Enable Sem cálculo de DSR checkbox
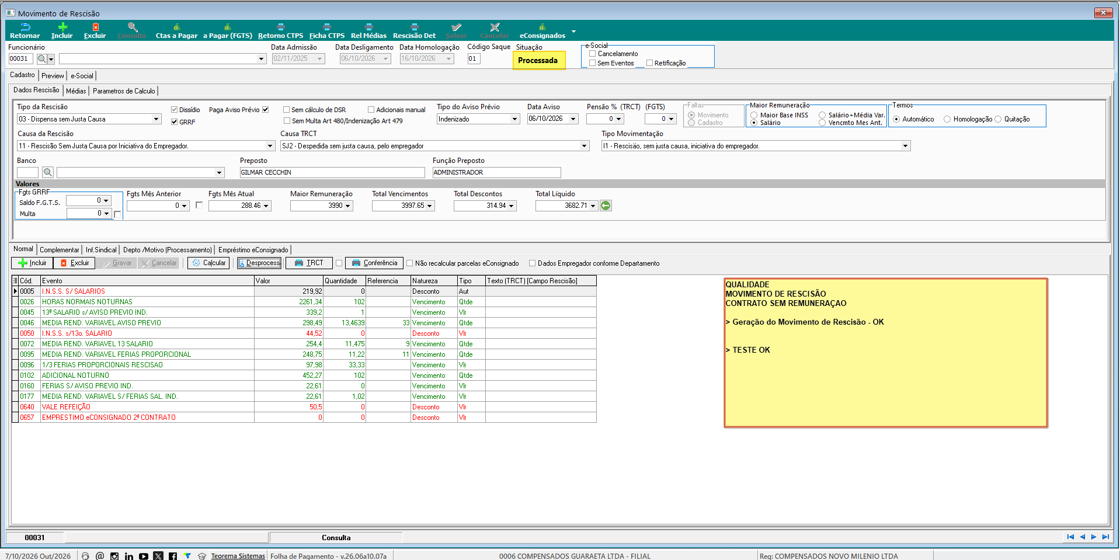This screenshot has width=1120, height=560. pos(287,110)
